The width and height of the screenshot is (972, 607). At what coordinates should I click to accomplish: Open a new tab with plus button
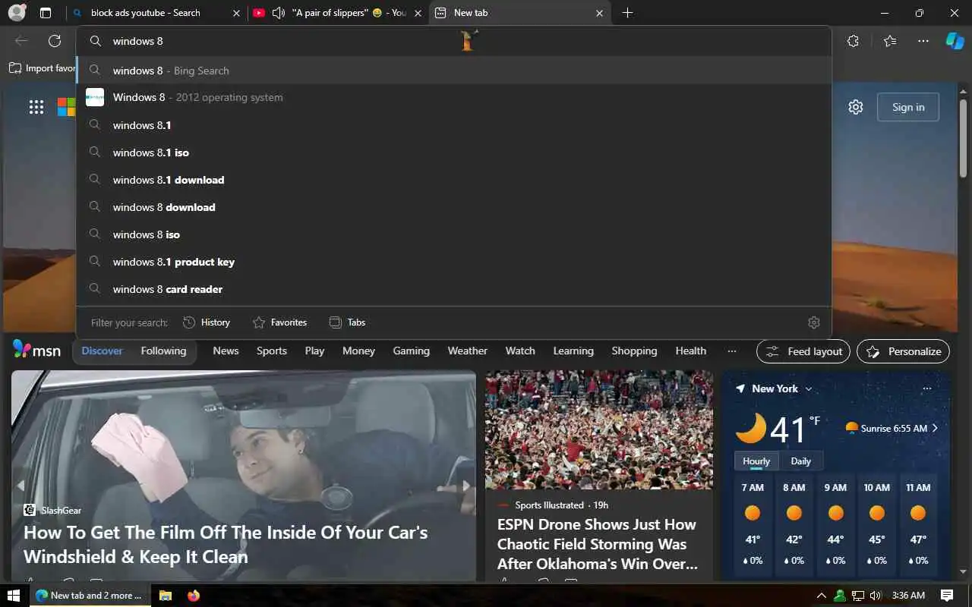click(627, 13)
